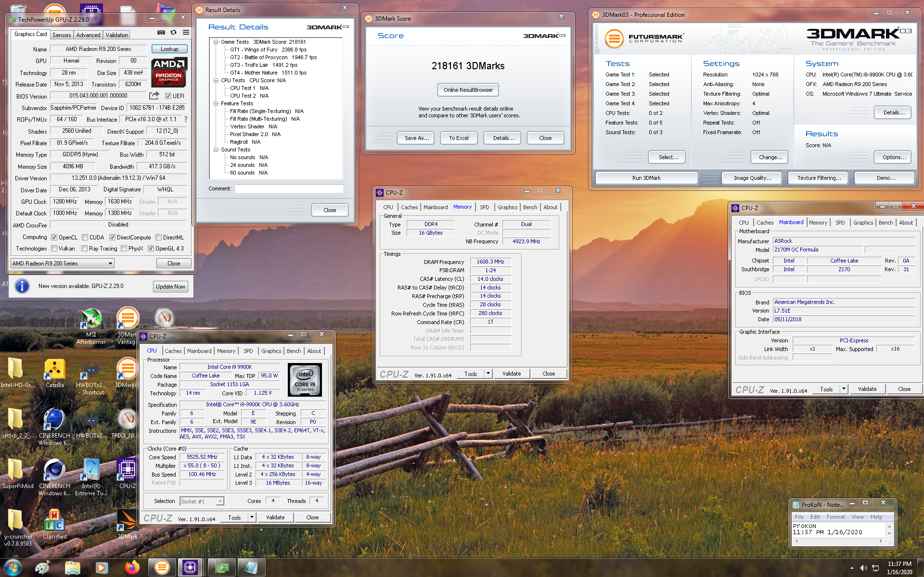This screenshot has height=577, width=924.
Task: Click the Intel Core i9 X-series logo
Action: pos(305,380)
